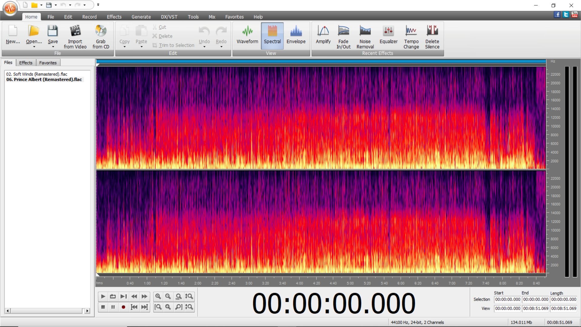The height and width of the screenshot is (327, 581).
Task: Expand the Open dropdown arrow
Action: (x=34, y=47)
